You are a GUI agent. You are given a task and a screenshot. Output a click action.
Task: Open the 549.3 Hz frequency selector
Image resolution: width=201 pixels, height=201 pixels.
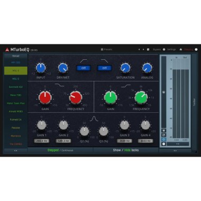point(63,141)
